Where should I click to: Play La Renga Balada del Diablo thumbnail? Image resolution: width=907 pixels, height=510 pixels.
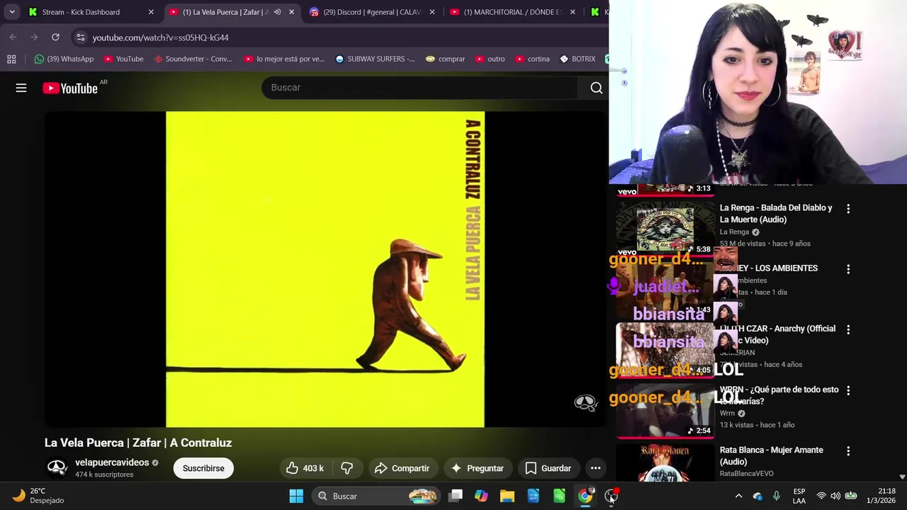click(x=665, y=229)
